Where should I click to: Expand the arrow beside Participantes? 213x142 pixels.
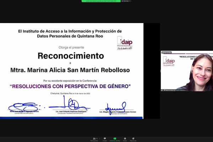[99, 138]
